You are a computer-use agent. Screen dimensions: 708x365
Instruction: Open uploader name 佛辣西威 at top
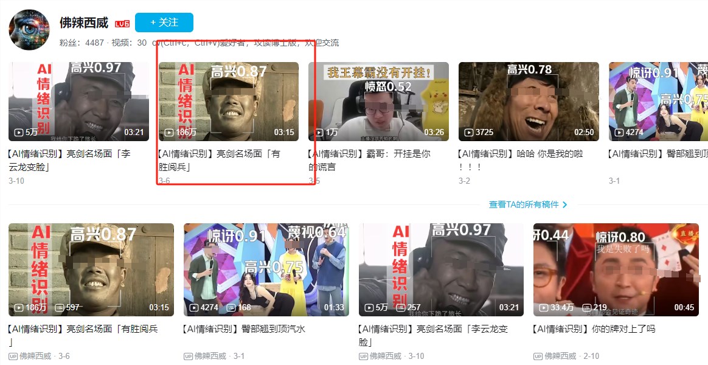tap(84, 23)
